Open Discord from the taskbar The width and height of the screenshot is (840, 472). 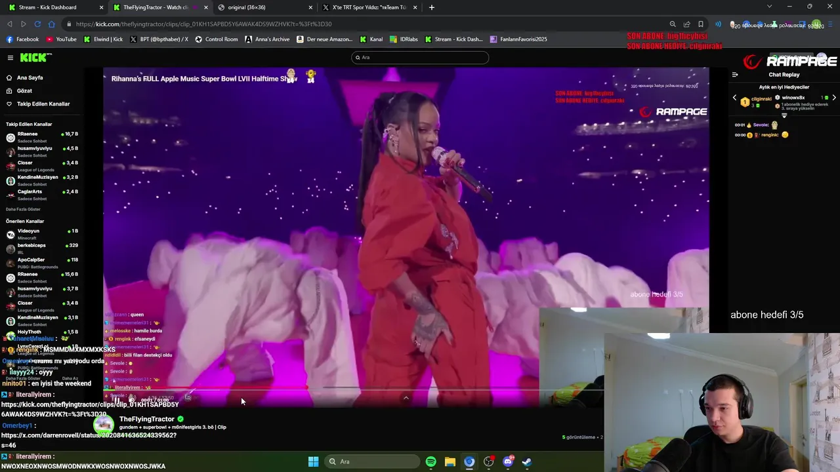pos(507,462)
